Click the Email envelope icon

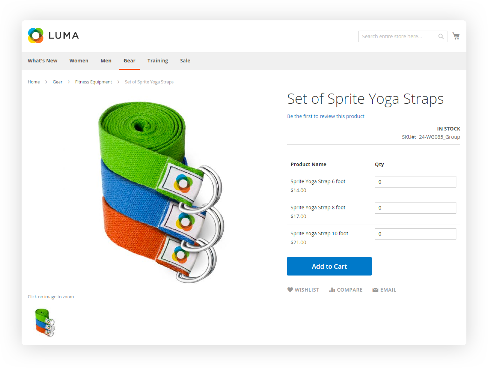pos(376,290)
